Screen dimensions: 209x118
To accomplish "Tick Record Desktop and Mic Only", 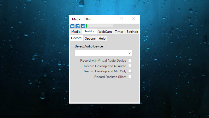I will click(x=130, y=71).
